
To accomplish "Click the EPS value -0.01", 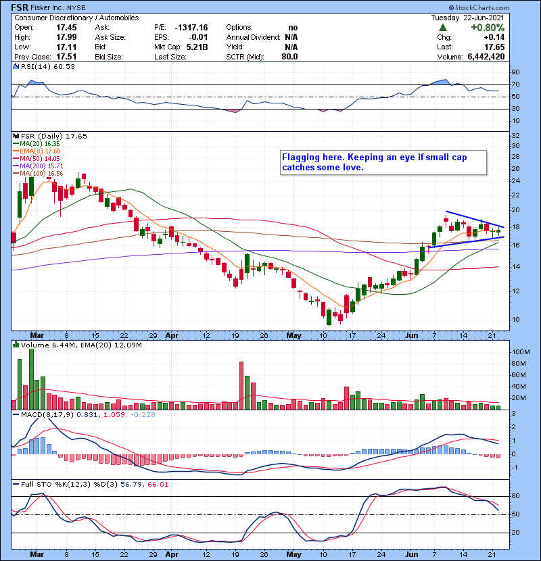I will (198, 37).
